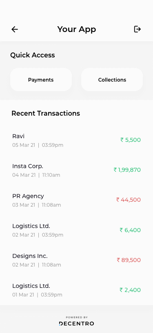Open the Payments quick access button
The width and height of the screenshot is (153, 333).
coord(41,80)
